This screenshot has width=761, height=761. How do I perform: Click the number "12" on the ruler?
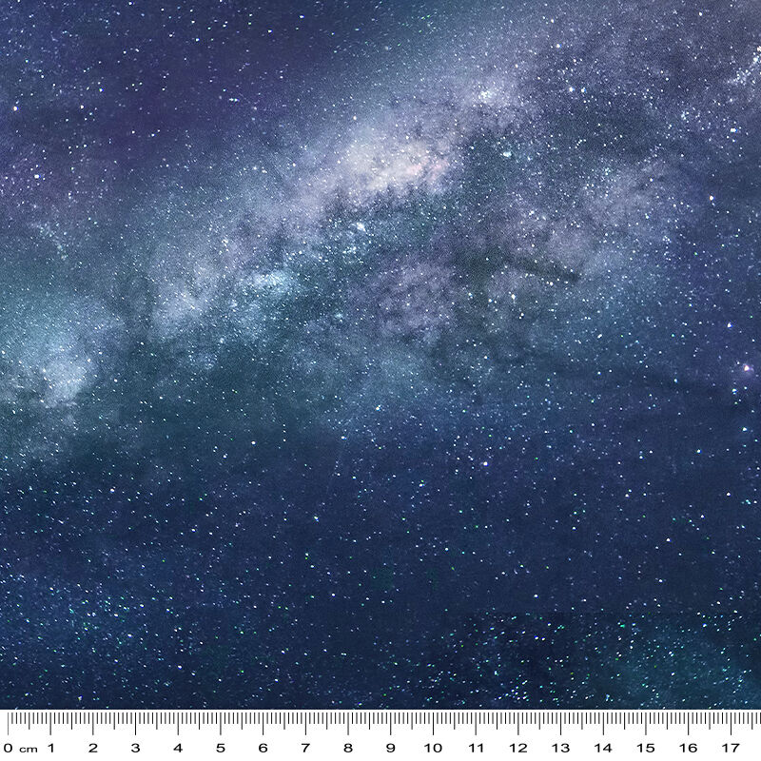click(517, 748)
